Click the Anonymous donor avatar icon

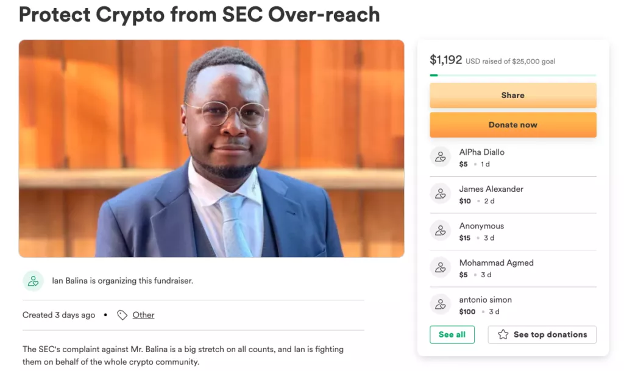(x=441, y=231)
